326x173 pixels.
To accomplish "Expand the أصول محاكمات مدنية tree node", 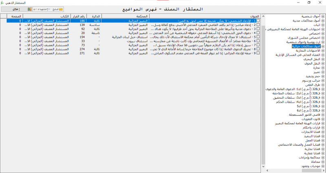I will click(323, 21).
